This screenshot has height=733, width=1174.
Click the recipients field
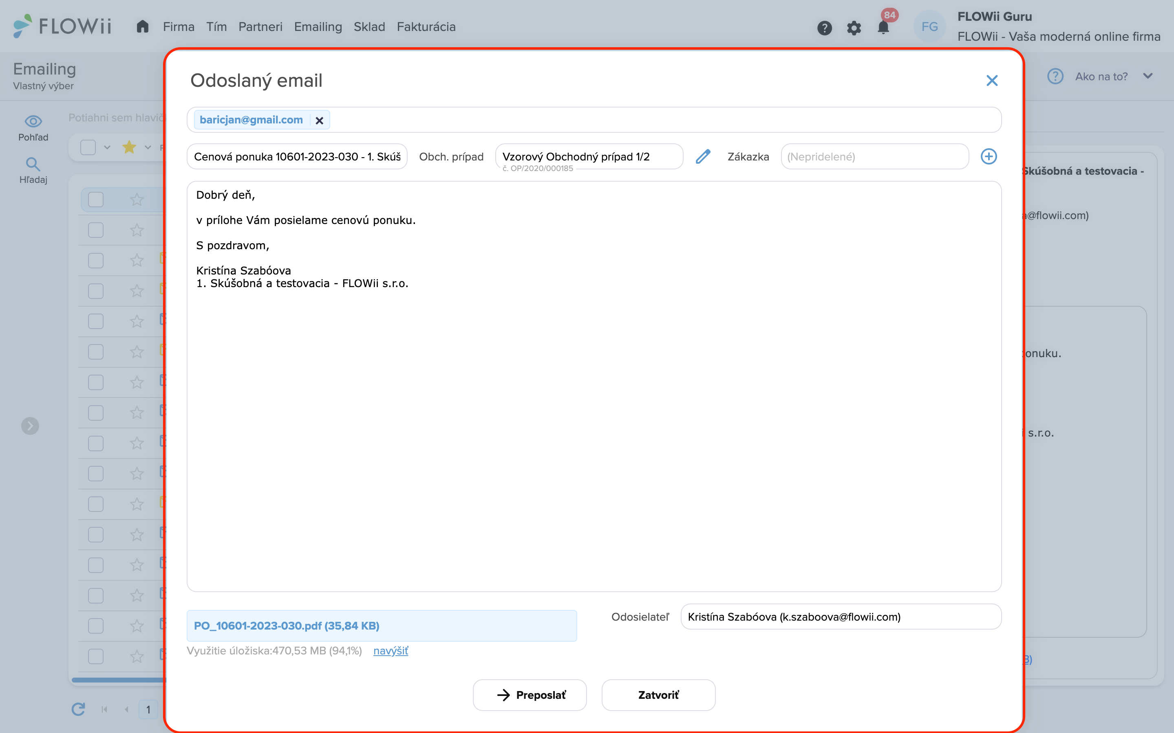(x=594, y=120)
